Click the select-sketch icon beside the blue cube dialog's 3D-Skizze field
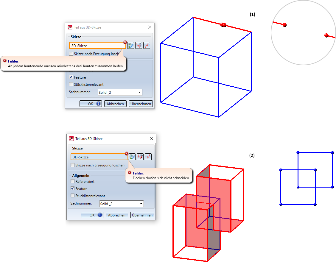The width and height of the screenshot is (336, 262). pyautogui.click(x=130, y=46)
